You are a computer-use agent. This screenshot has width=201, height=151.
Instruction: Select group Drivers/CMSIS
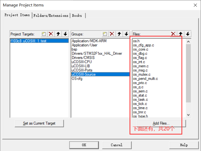coord(100,58)
